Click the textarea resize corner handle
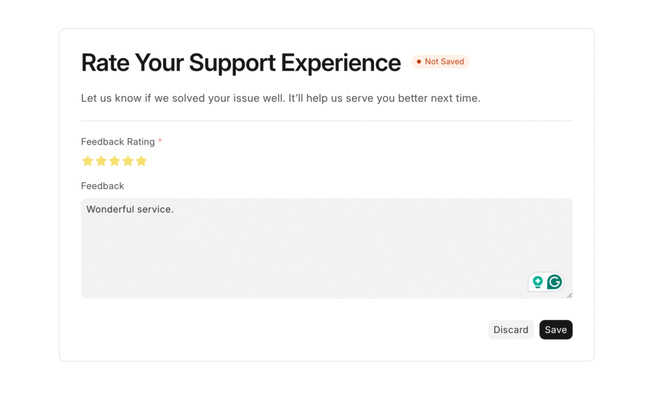 570,295
